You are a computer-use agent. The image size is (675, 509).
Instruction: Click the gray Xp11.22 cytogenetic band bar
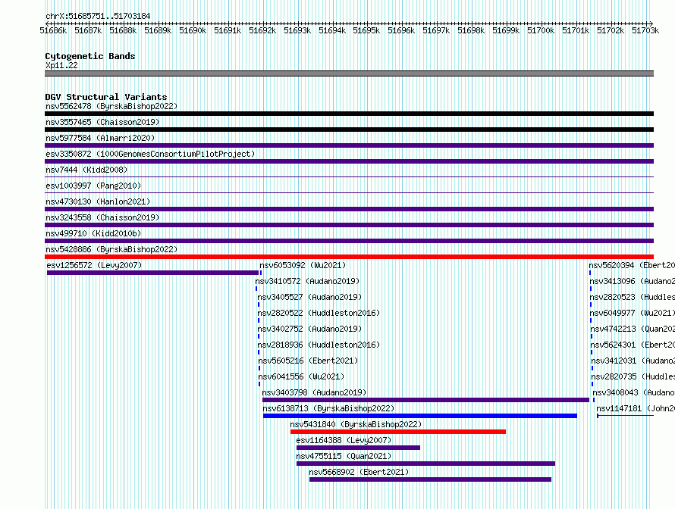click(x=349, y=73)
